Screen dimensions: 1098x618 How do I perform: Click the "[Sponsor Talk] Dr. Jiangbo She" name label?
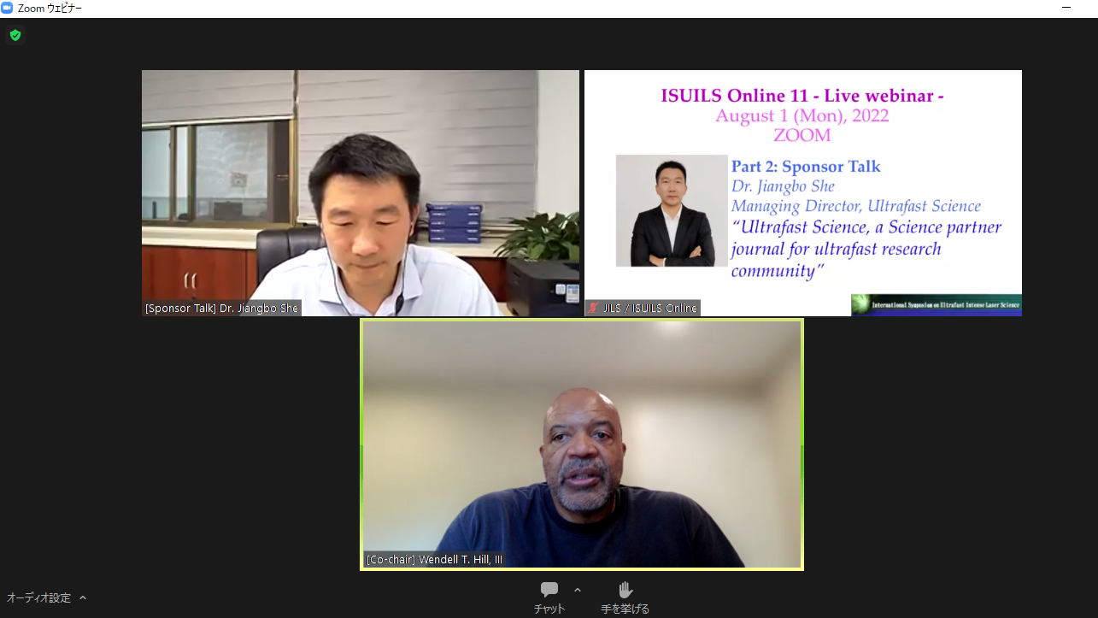click(x=222, y=308)
